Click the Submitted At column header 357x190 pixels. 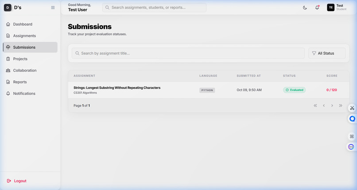[248, 76]
